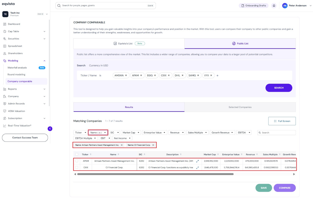This screenshot has height=198, width=313.
Task: Open Full Screen view of results
Action: (x=282, y=121)
